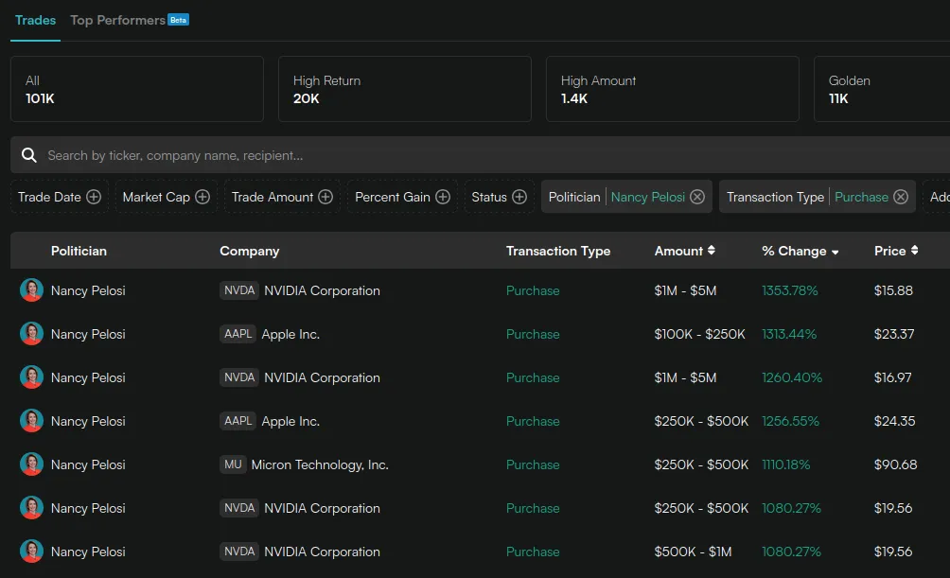Screen dimensions: 950x578
Task: Click NVDA ticker badge in $15.88 row
Action: 238,290
